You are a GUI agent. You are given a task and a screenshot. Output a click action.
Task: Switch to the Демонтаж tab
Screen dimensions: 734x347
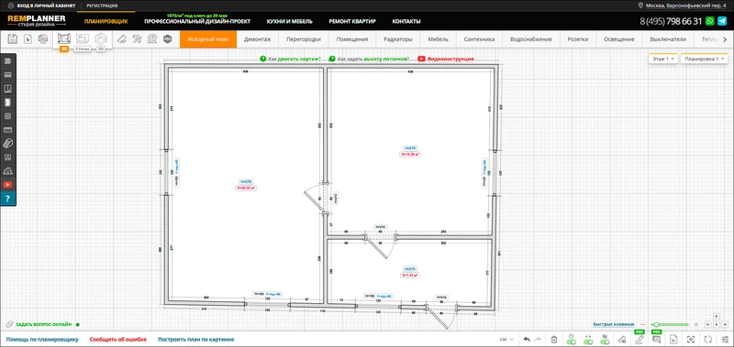pyautogui.click(x=258, y=39)
